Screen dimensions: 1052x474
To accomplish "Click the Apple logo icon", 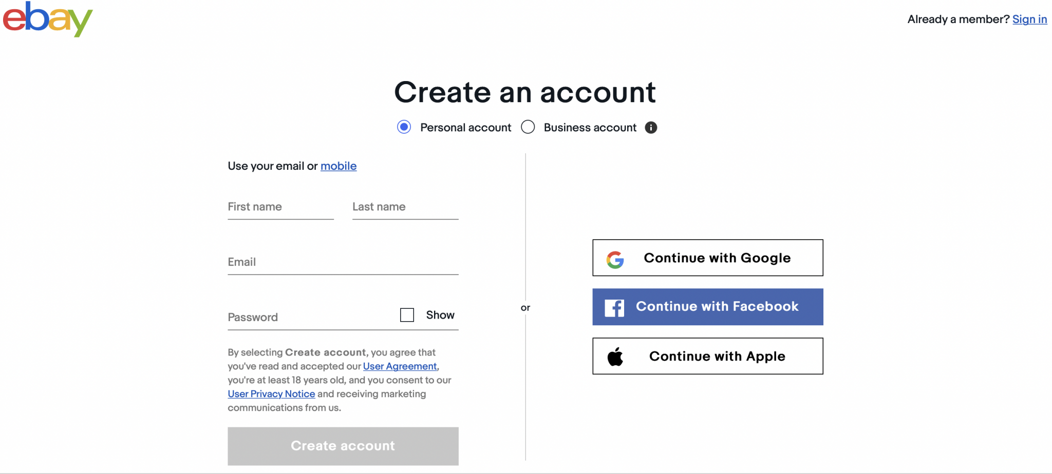I will [x=615, y=357].
